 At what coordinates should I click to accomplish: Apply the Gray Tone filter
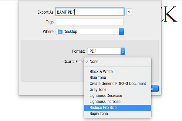[98, 90]
